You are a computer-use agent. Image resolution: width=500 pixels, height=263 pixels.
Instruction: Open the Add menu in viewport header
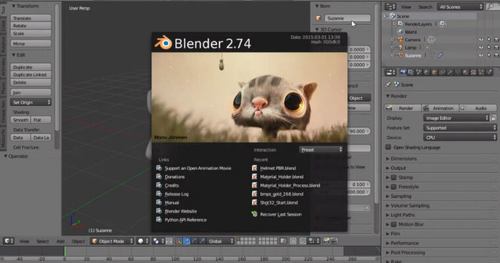(x=61, y=241)
